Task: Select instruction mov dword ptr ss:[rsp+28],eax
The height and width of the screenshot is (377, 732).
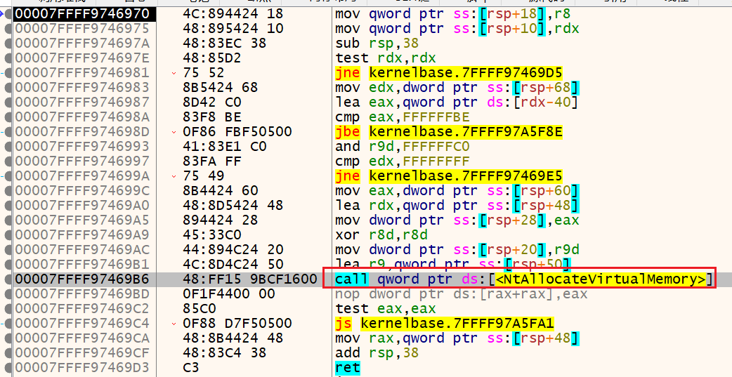Action: pos(457,220)
